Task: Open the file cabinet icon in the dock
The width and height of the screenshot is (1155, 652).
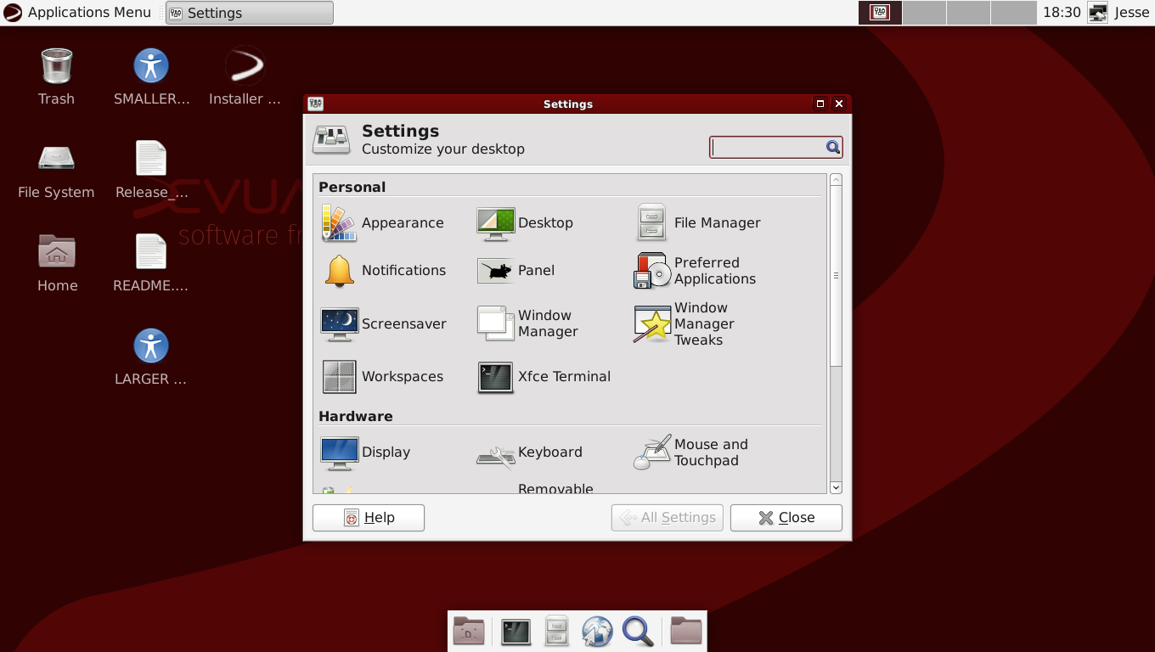Action: [x=556, y=632]
